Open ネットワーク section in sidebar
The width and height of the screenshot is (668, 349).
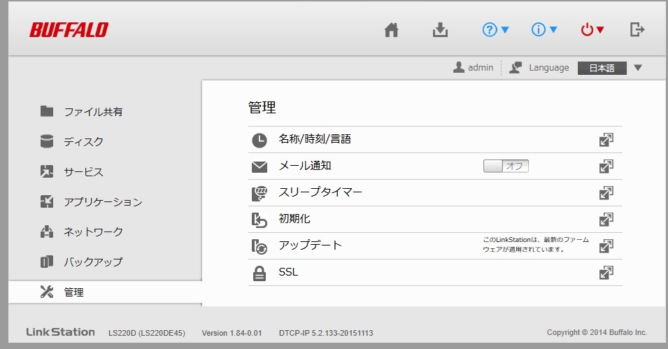point(93,232)
